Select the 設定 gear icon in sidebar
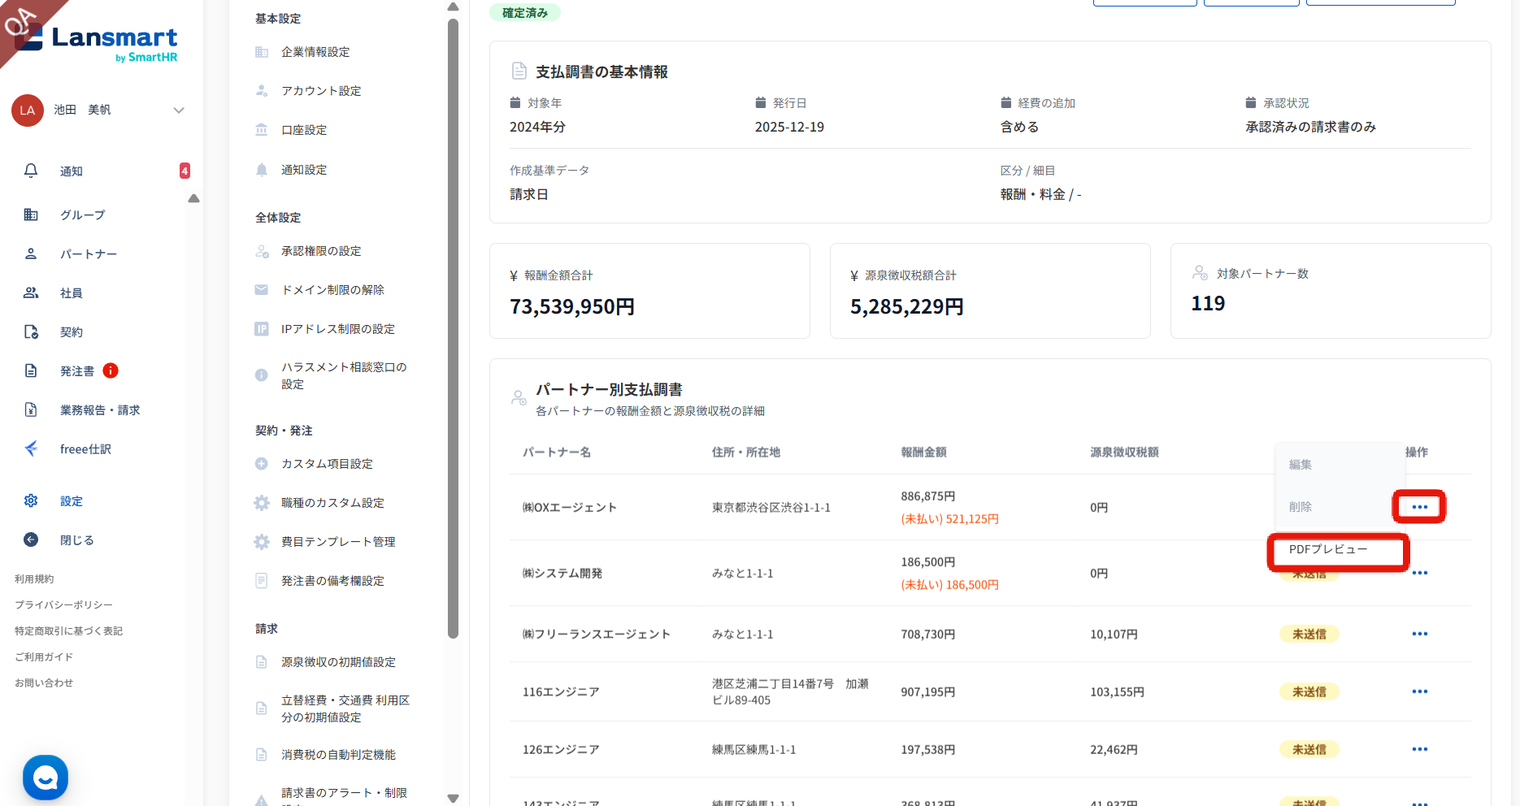This screenshot has height=806, width=1520. [x=31, y=500]
